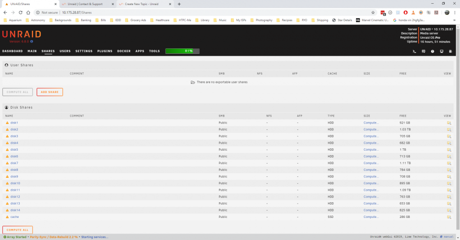Switch to Unraid Contact & Support tab
This screenshot has width=460, height=240.
pyautogui.click(x=88, y=4)
